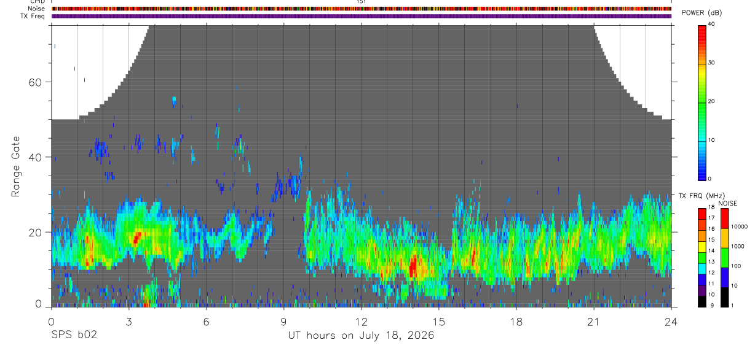Viewport: 755px width, 348px height.
Task: Click the 40 range gate label
Action: (x=38, y=157)
